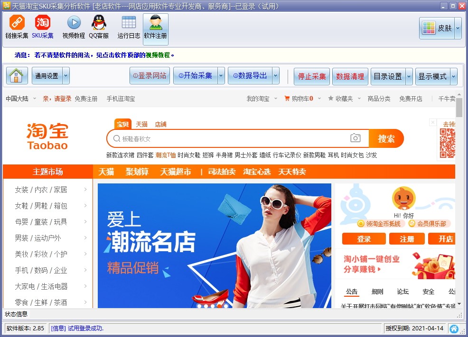Switch to the 规则 tab
Viewport: 468px width, 337px height.
(x=377, y=291)
